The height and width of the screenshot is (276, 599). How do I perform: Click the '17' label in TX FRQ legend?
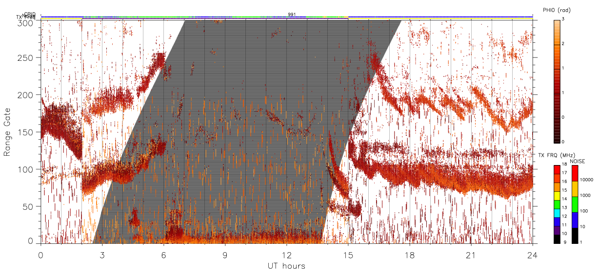click(x=565, y=173)
